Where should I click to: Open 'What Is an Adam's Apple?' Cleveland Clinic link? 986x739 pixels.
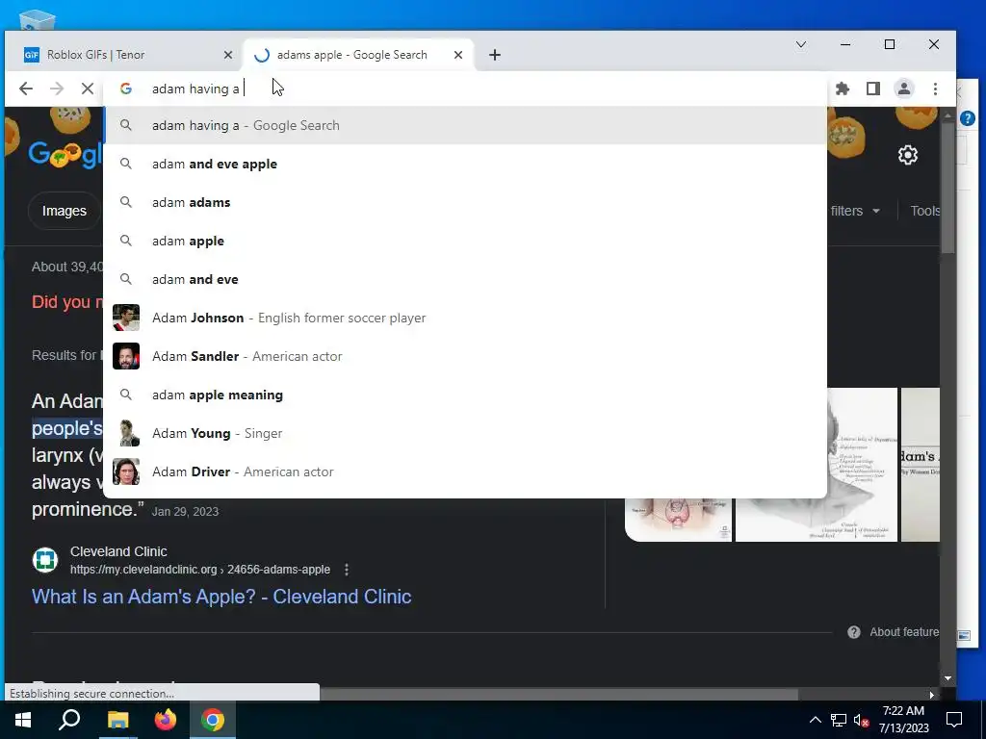[x=221, y=597]
